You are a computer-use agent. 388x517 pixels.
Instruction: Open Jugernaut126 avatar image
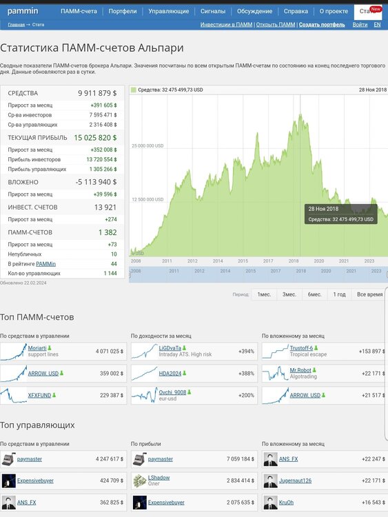coord(270,480)
